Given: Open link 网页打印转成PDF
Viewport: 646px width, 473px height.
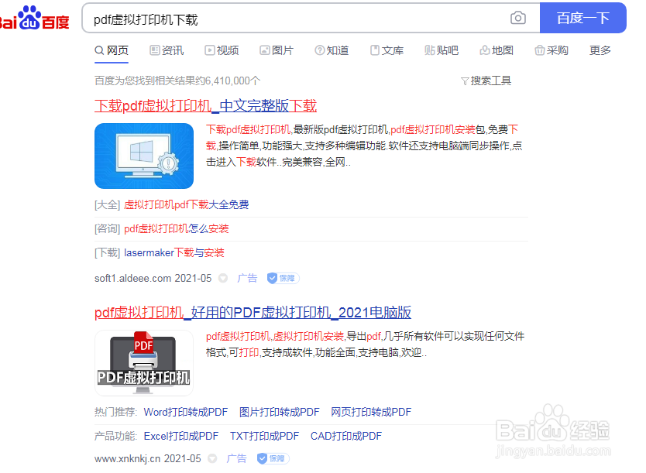Looking at the screenshot, I should (x=371, y=412).
